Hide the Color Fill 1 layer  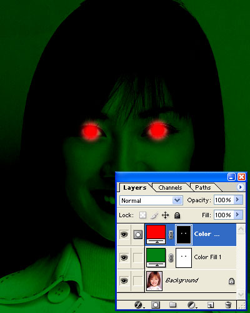pyautogui.click(x=124, y=258)
